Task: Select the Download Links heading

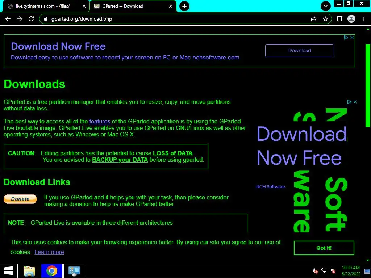Action: coord(37,182)
